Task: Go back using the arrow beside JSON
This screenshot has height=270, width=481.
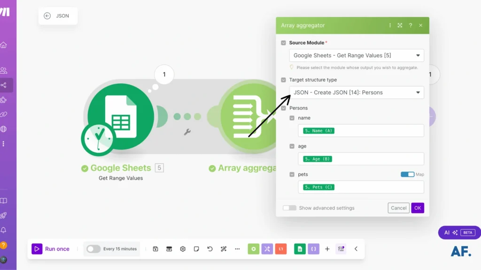Action: tap(47, 16)
